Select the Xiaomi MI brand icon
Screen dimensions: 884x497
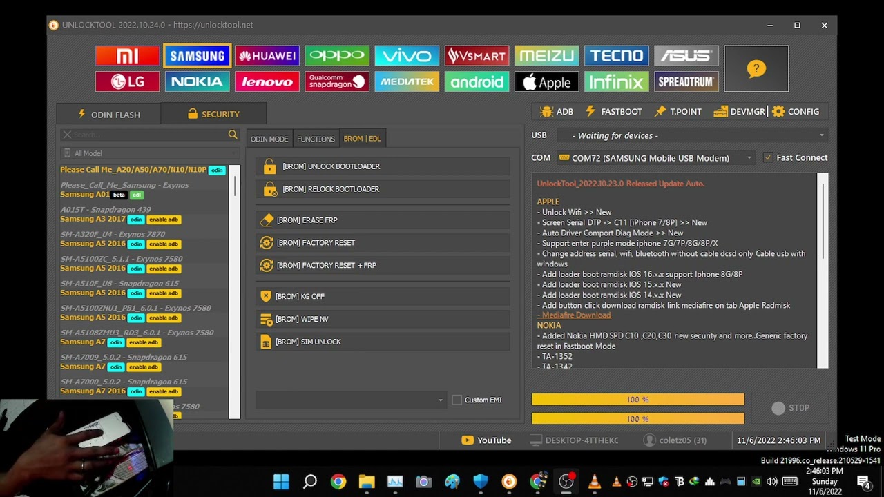click(127, 56)
